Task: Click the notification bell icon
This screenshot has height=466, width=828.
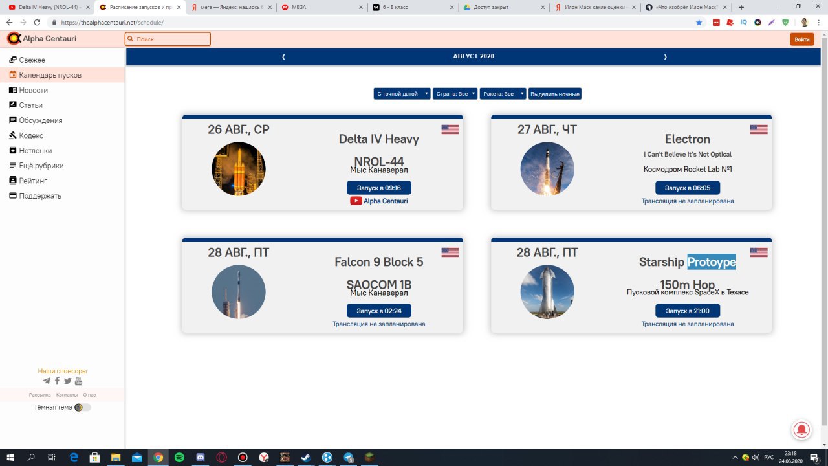Action: (x=802, y=429)
